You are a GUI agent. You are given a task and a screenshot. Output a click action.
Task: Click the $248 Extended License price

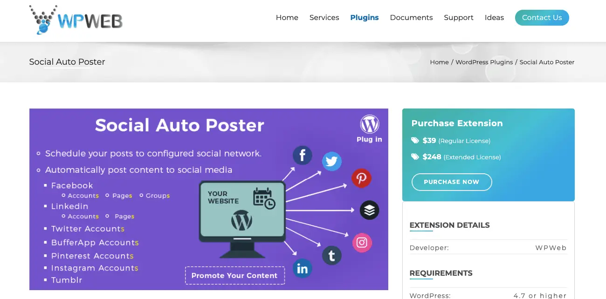(461, 157)
